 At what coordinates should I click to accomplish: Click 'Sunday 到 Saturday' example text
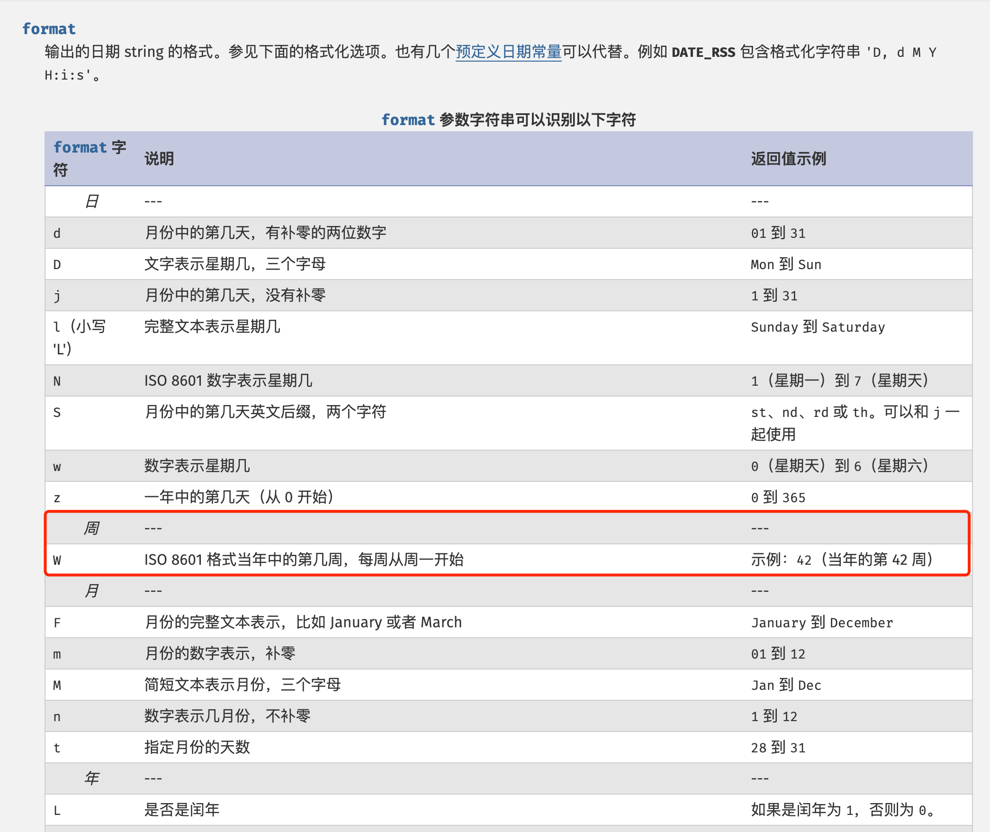coord(818,327)
